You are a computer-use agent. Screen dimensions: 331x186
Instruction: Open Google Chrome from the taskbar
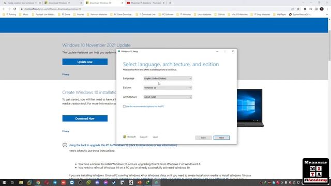38,182
